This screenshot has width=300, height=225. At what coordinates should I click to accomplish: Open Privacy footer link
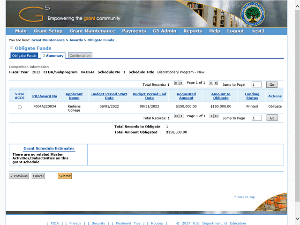75,223
